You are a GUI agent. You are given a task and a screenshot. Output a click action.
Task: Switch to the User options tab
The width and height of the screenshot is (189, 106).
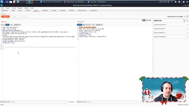coord(94,11)
